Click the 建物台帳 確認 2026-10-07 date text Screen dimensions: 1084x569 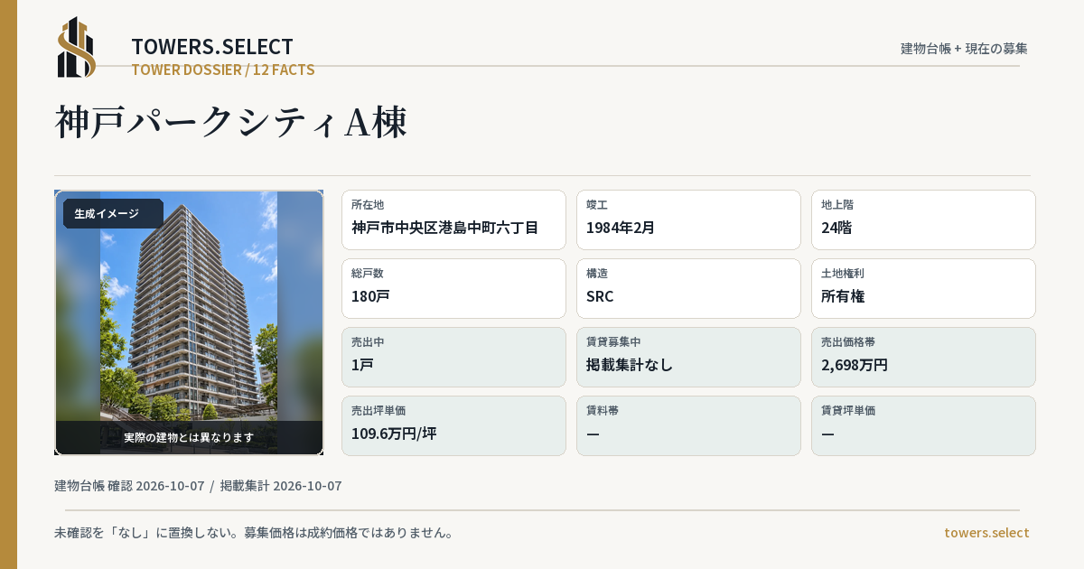129,486
